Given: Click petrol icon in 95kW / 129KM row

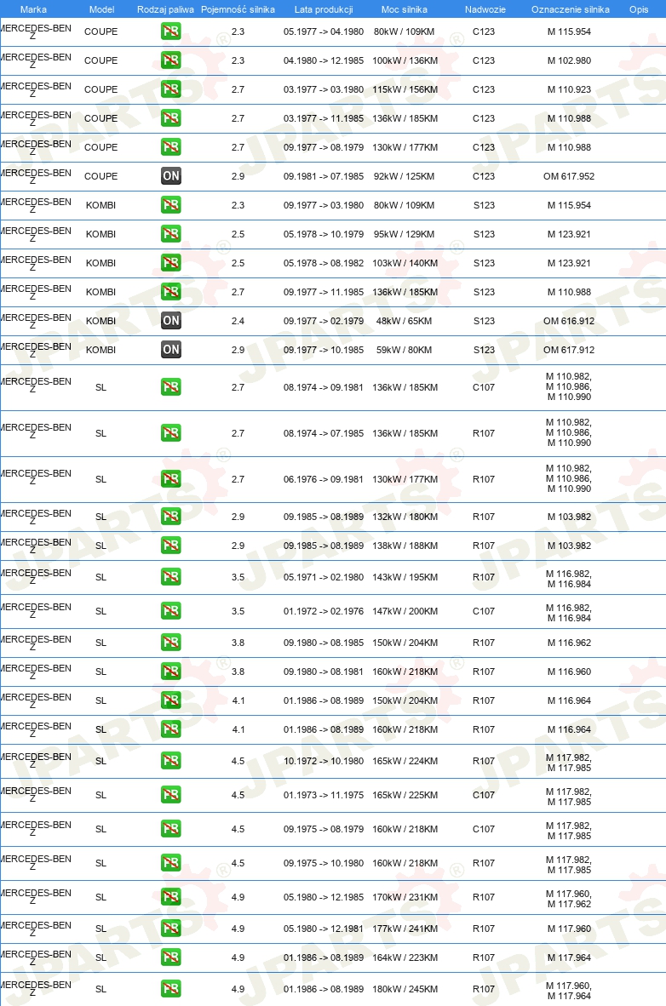Looking at the screenshot, I should [171, 233].
